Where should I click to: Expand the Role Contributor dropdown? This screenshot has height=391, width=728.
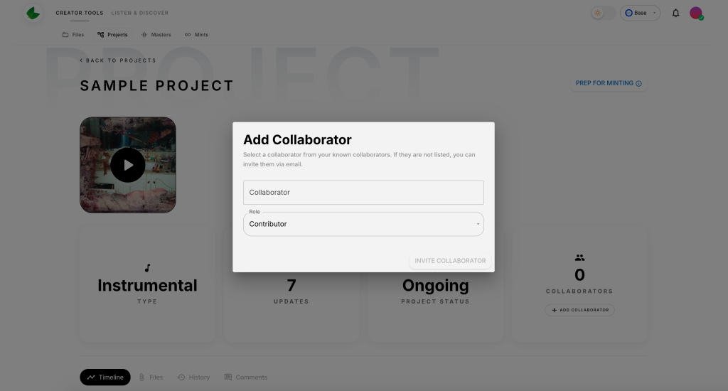[x=363, y=224]
